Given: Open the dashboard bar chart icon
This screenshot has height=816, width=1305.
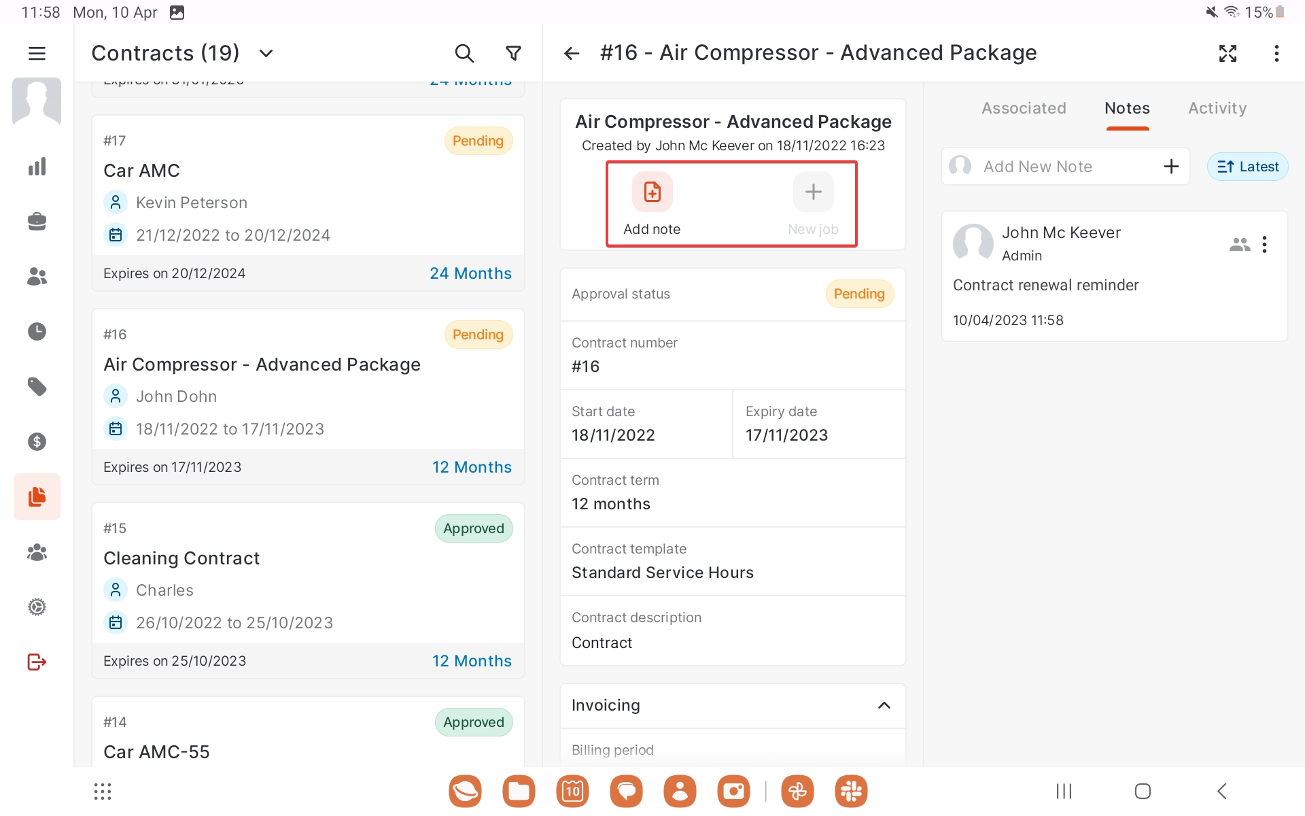Looking at the screenshot, I should click(x=37, y=167).
